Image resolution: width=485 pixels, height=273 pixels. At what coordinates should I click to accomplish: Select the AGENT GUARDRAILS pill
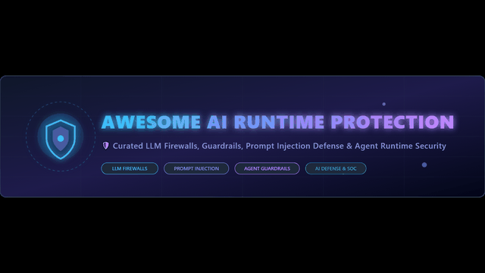tap(267, 168)
